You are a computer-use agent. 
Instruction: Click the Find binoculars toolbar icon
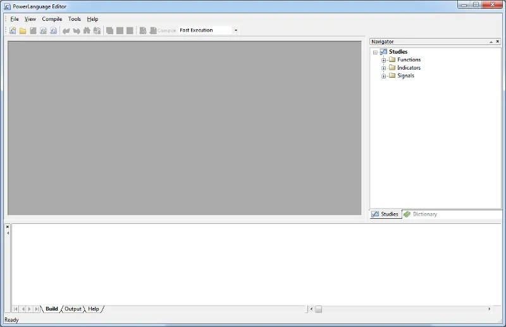[87, 30]
